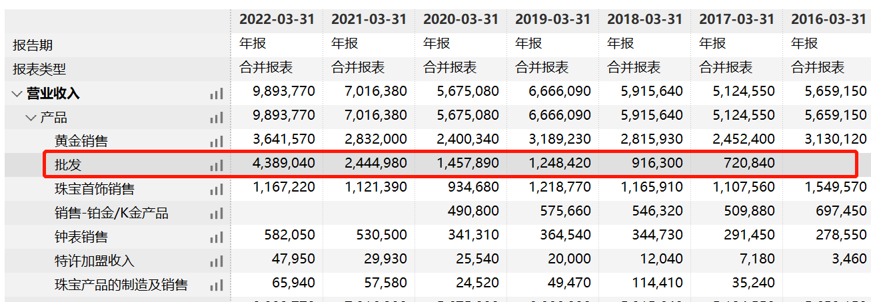The width and height of the screenshot is (871, 302).
Task: Click 特许加盟收入 value 47,950
Action: pyautogui.click(x=294, y=259)
